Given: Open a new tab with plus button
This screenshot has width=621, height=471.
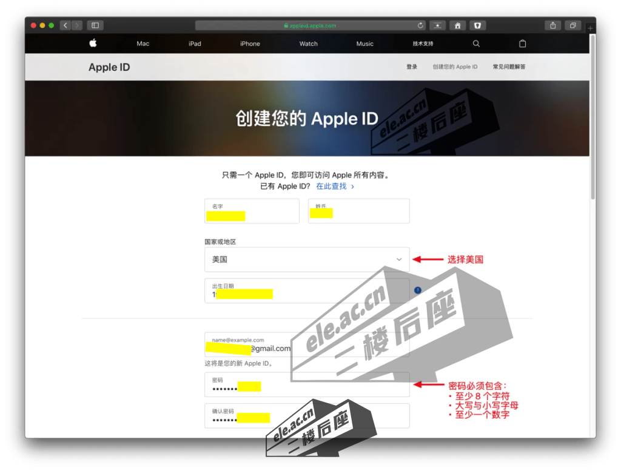Looking at the screenshot, I should pos(591,28).
